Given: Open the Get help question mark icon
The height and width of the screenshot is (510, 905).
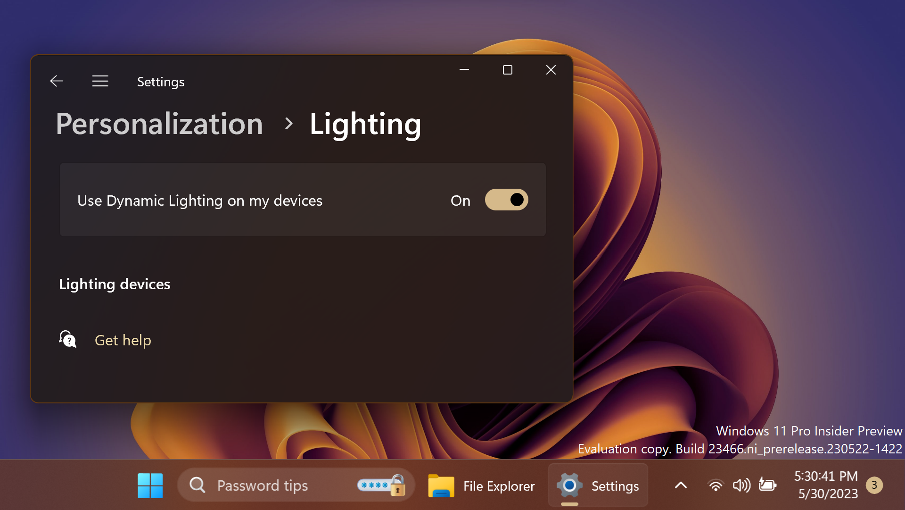Looking at the screenshot, I should click(x=67, y=339).
